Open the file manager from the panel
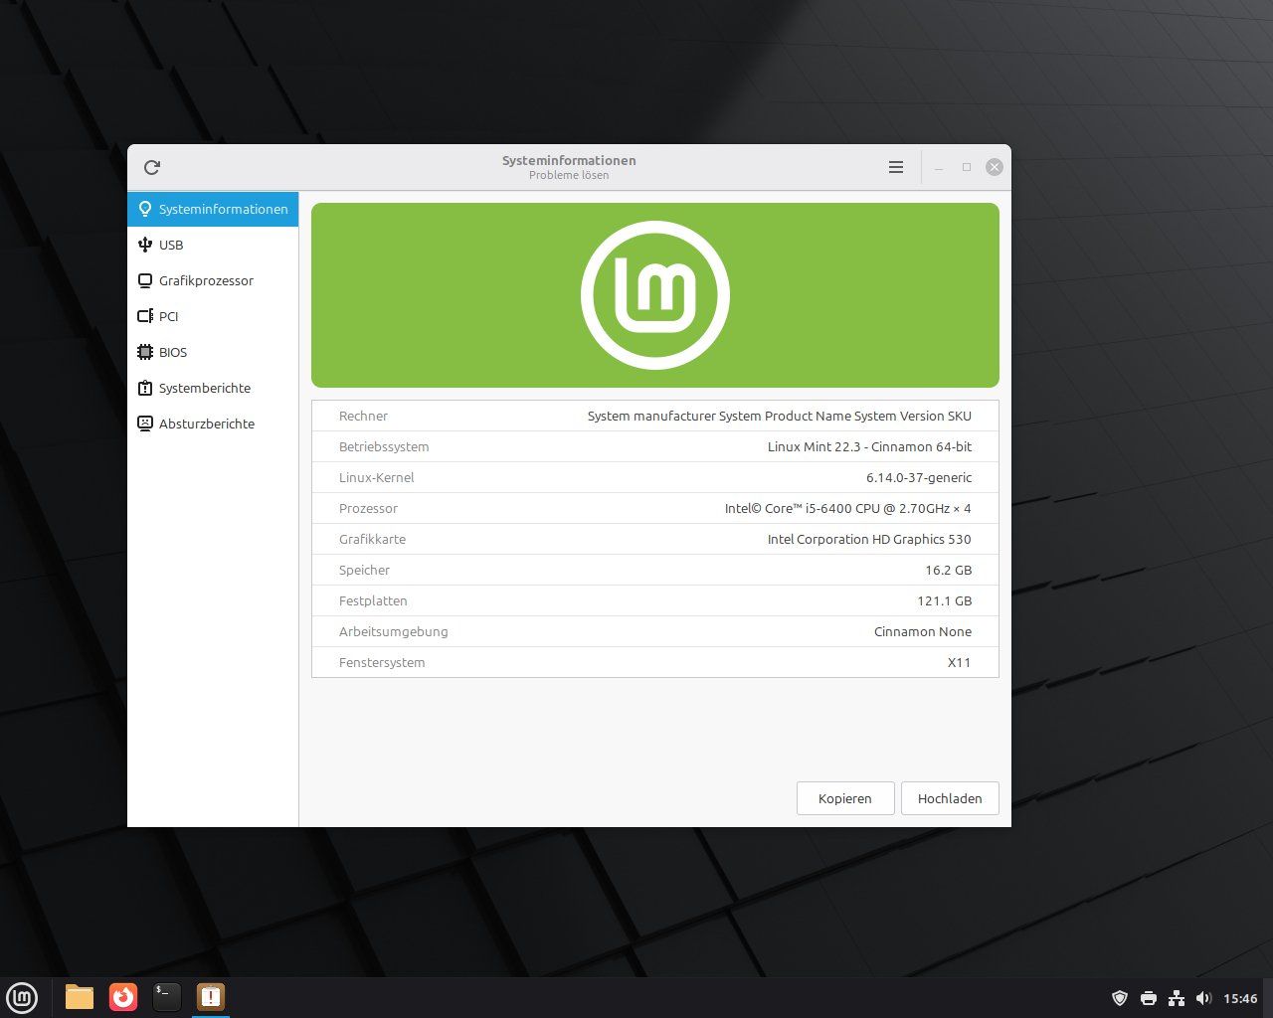1273x1018 pixels. tap(80, 997)
